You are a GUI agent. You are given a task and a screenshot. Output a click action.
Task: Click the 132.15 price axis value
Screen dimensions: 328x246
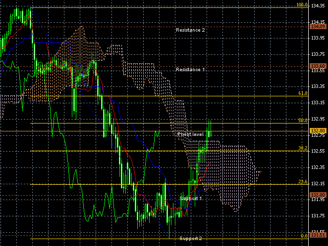tap(318, 183)
